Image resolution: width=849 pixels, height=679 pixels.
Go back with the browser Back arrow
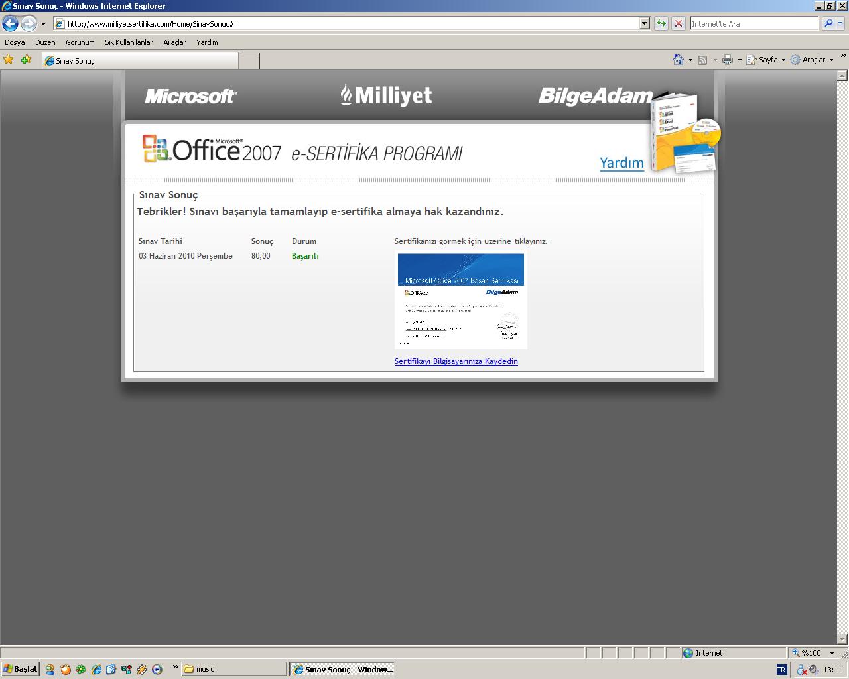tap(10, 24)
